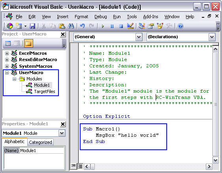Open Visual Basic Help question mark icon
Screen dimensions: 222x173
tap(181, 26)
